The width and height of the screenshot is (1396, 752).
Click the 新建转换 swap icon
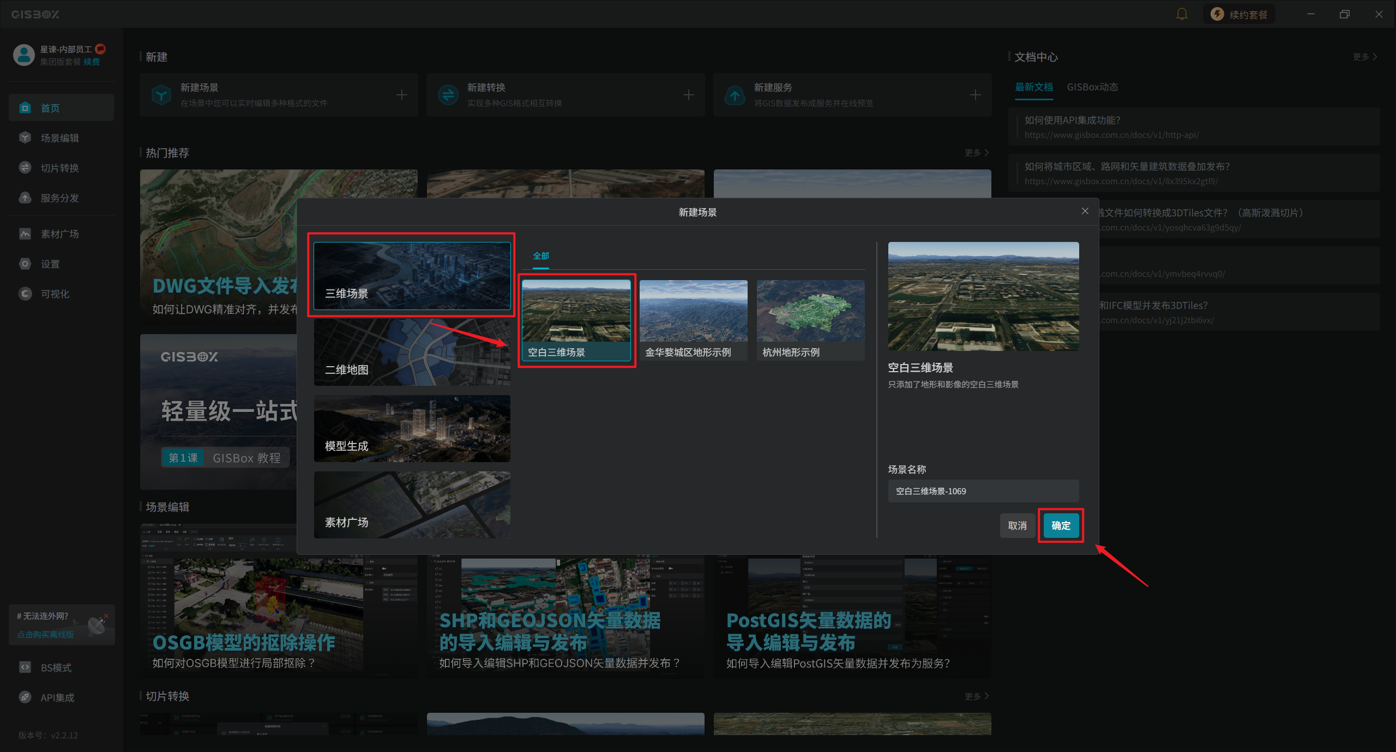448,95
